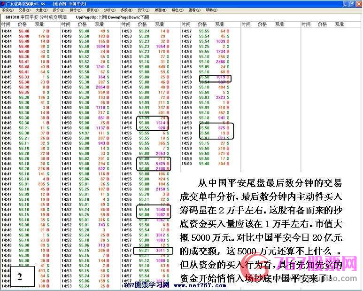Select the 196 S volume at 14:45
Image resolution: width=363 pixels, height=291 pixels.
click(x=44, y=97)
